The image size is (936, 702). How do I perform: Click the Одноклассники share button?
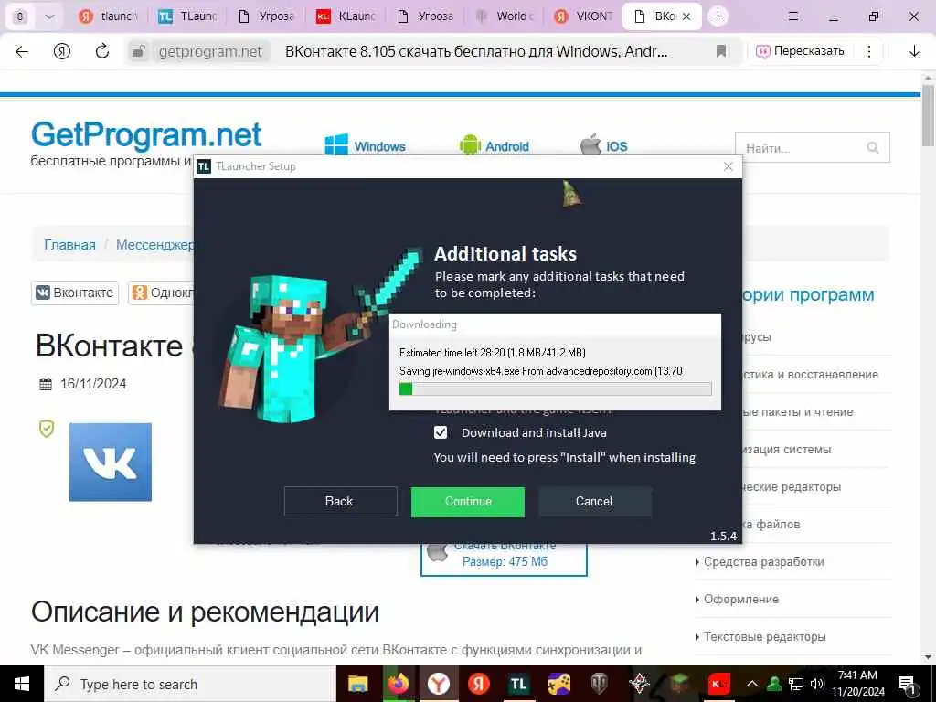[x=161, y=292]
